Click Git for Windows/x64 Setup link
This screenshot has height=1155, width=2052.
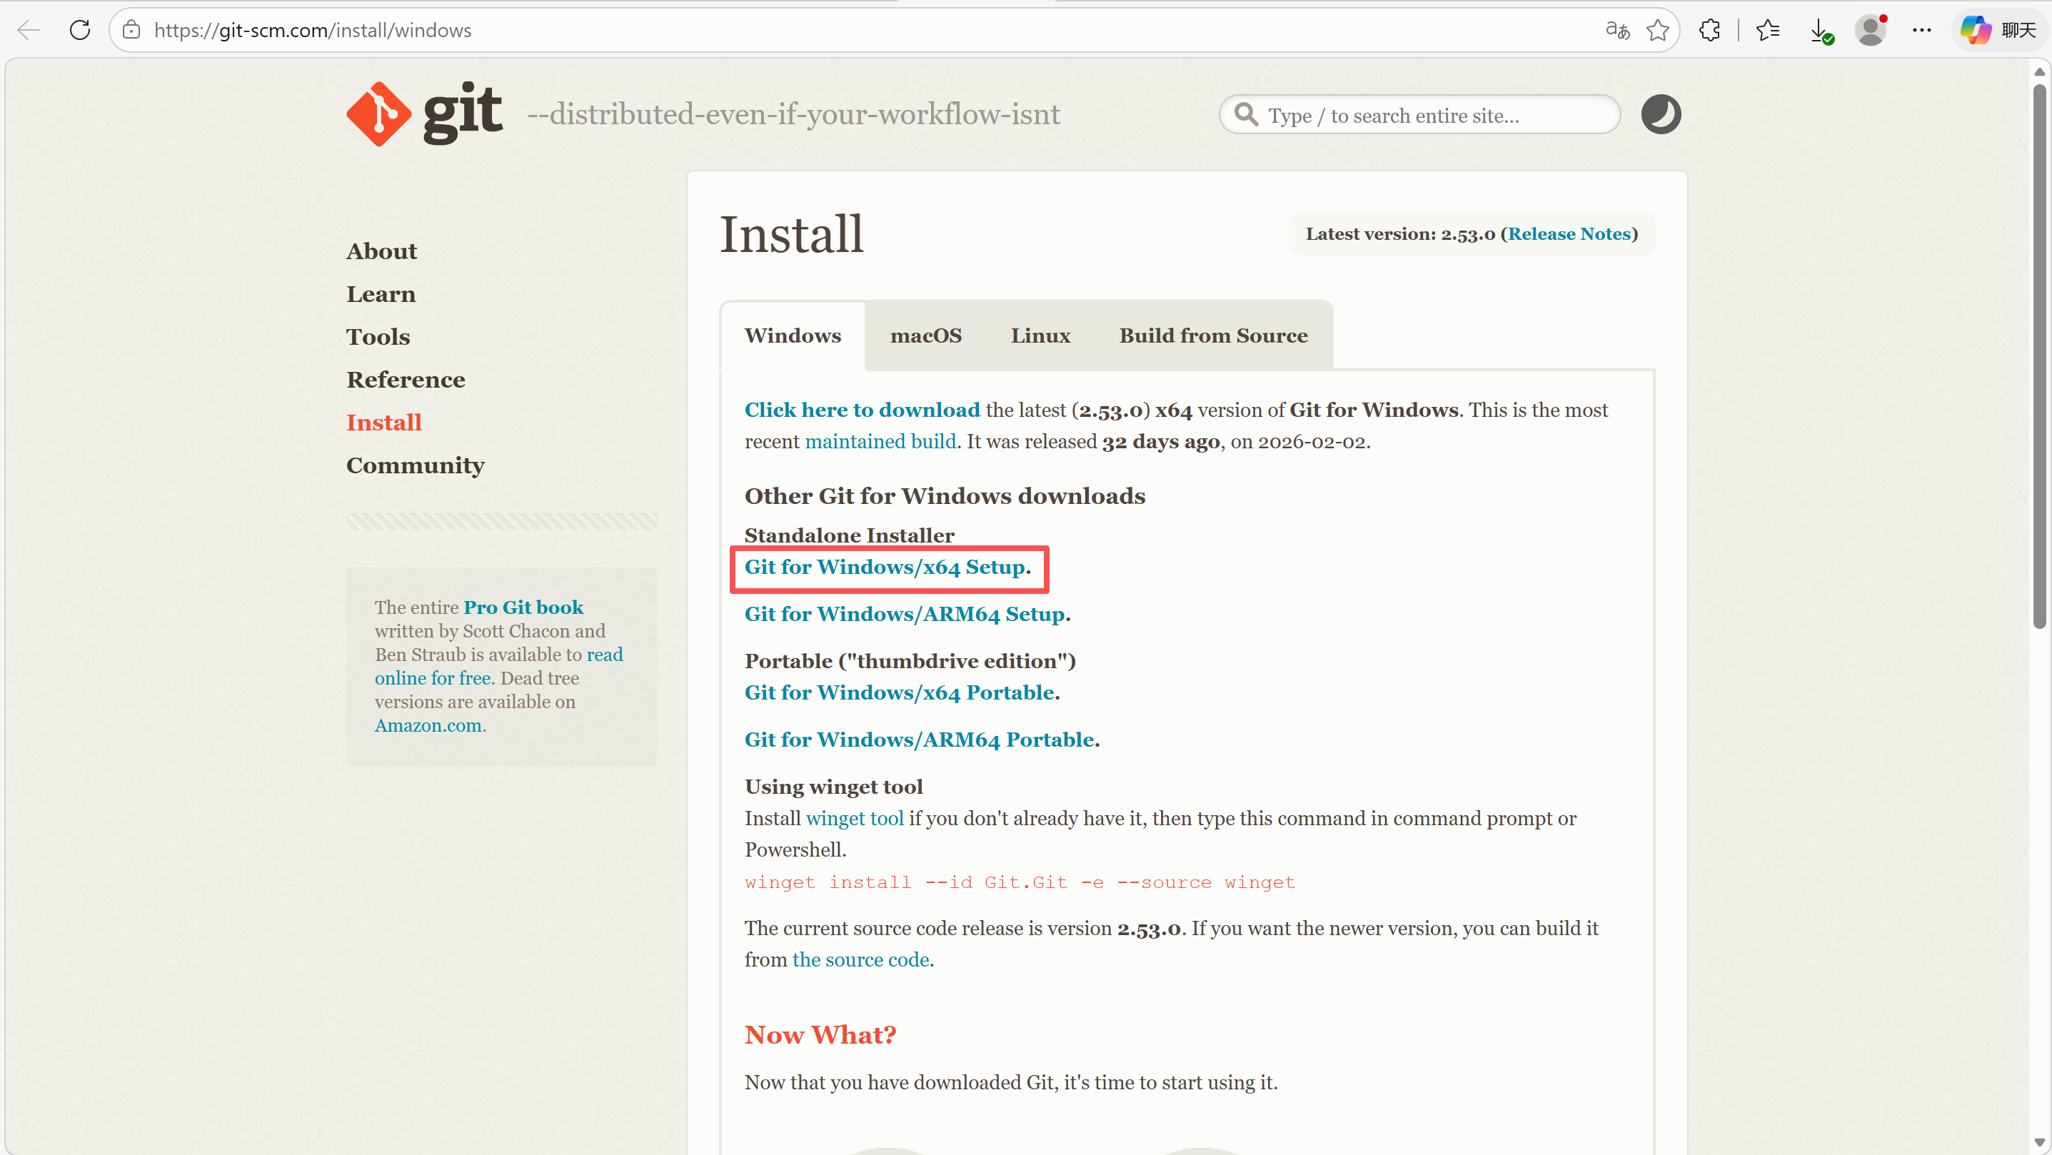(x=884, y=567)
